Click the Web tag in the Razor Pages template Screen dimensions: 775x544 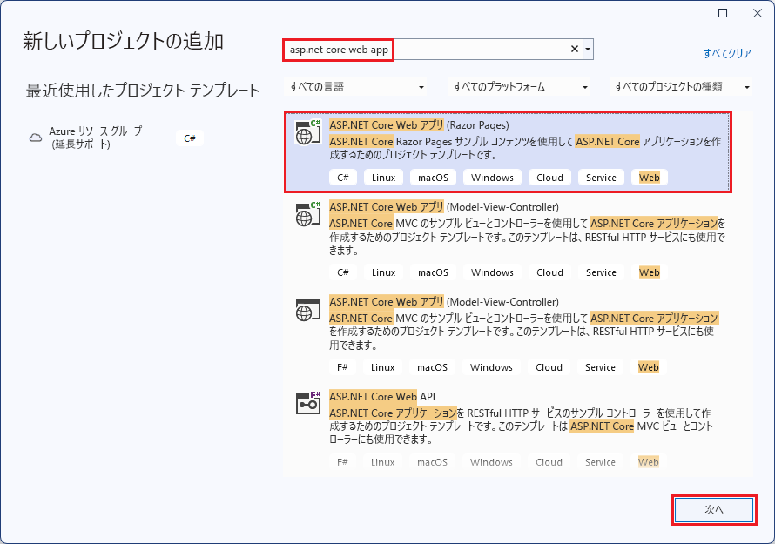click(650, 178)
